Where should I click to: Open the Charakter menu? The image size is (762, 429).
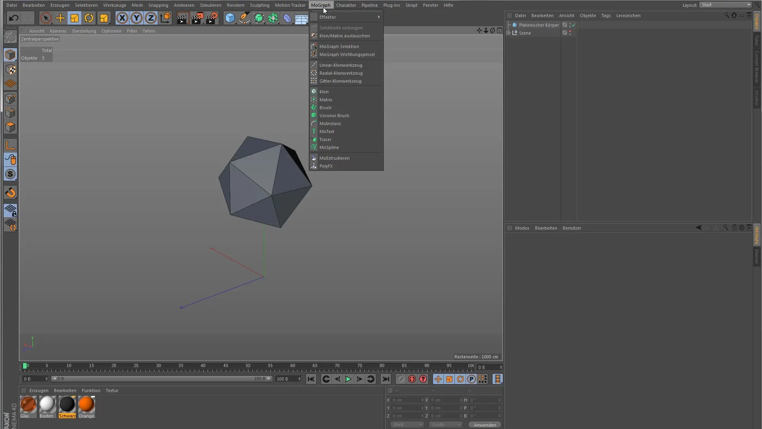[x=346, y=5]
